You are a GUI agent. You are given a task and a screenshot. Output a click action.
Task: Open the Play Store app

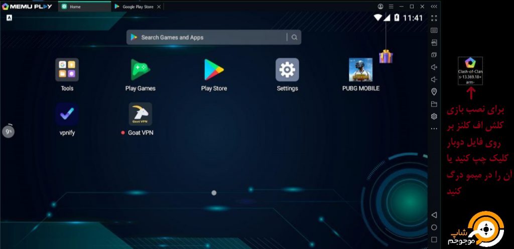click(x=214, y=70)
